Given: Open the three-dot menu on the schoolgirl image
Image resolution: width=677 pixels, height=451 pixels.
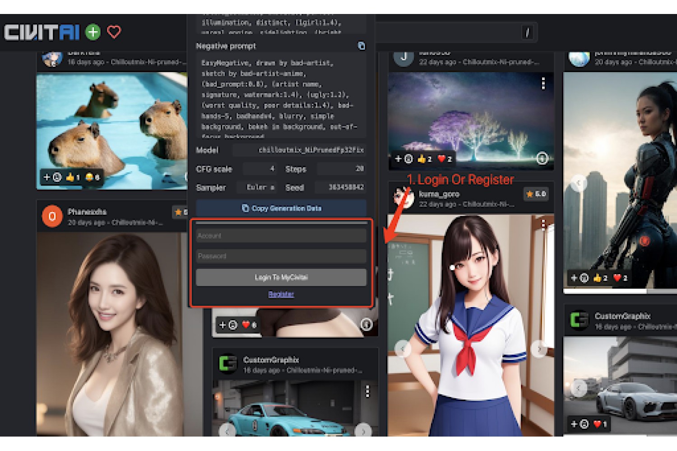Looking at the screenshot, I should [x=543, y=224].
